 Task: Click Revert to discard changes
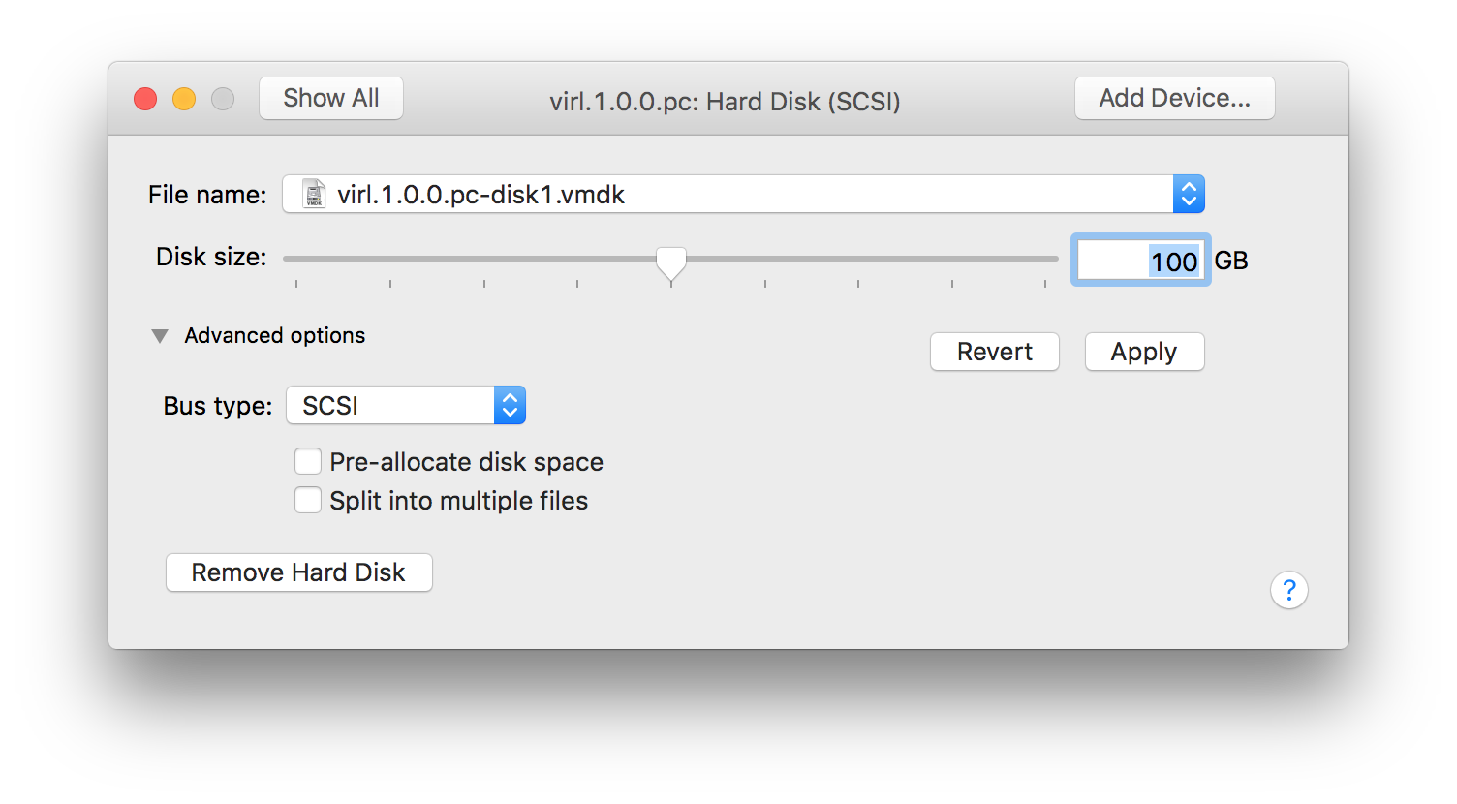[994, 352]
